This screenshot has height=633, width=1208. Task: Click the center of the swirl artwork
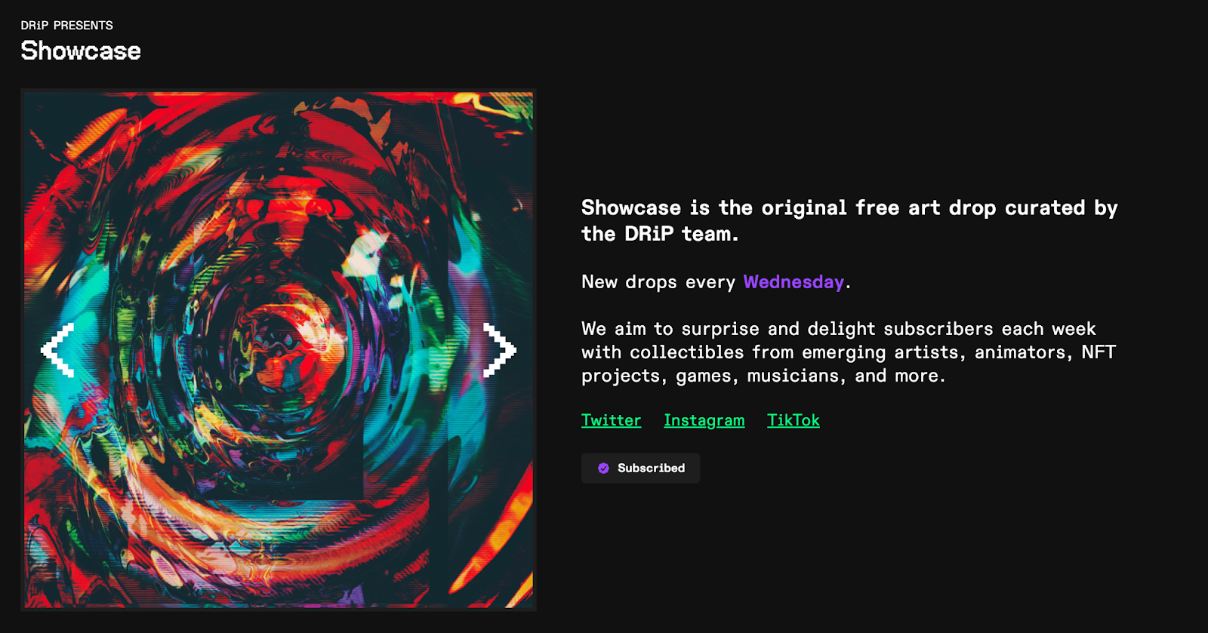[279, 350]
